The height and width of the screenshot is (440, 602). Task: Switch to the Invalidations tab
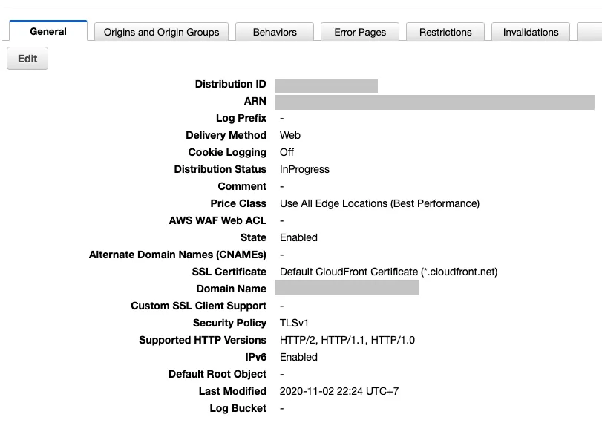pyautogui.click(x=531, y=32)
